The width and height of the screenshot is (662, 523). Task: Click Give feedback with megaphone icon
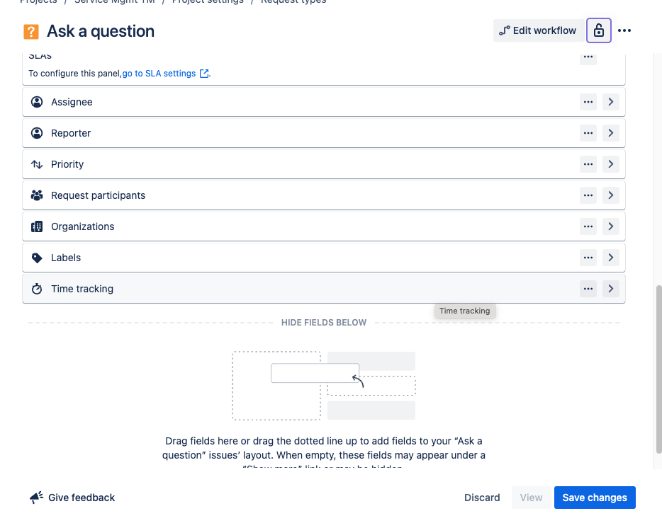pyautogui.click(x=72, y=498)
